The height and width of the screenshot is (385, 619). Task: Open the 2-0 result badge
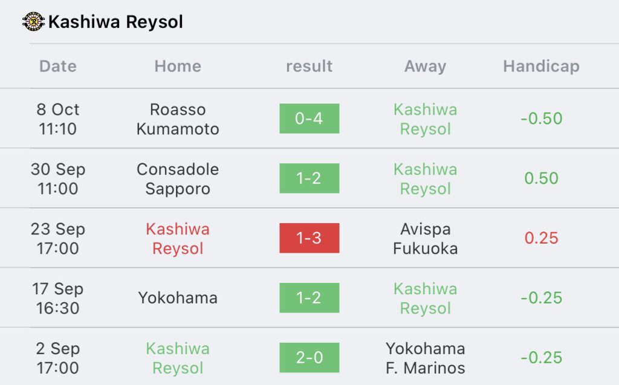(309, 357)
